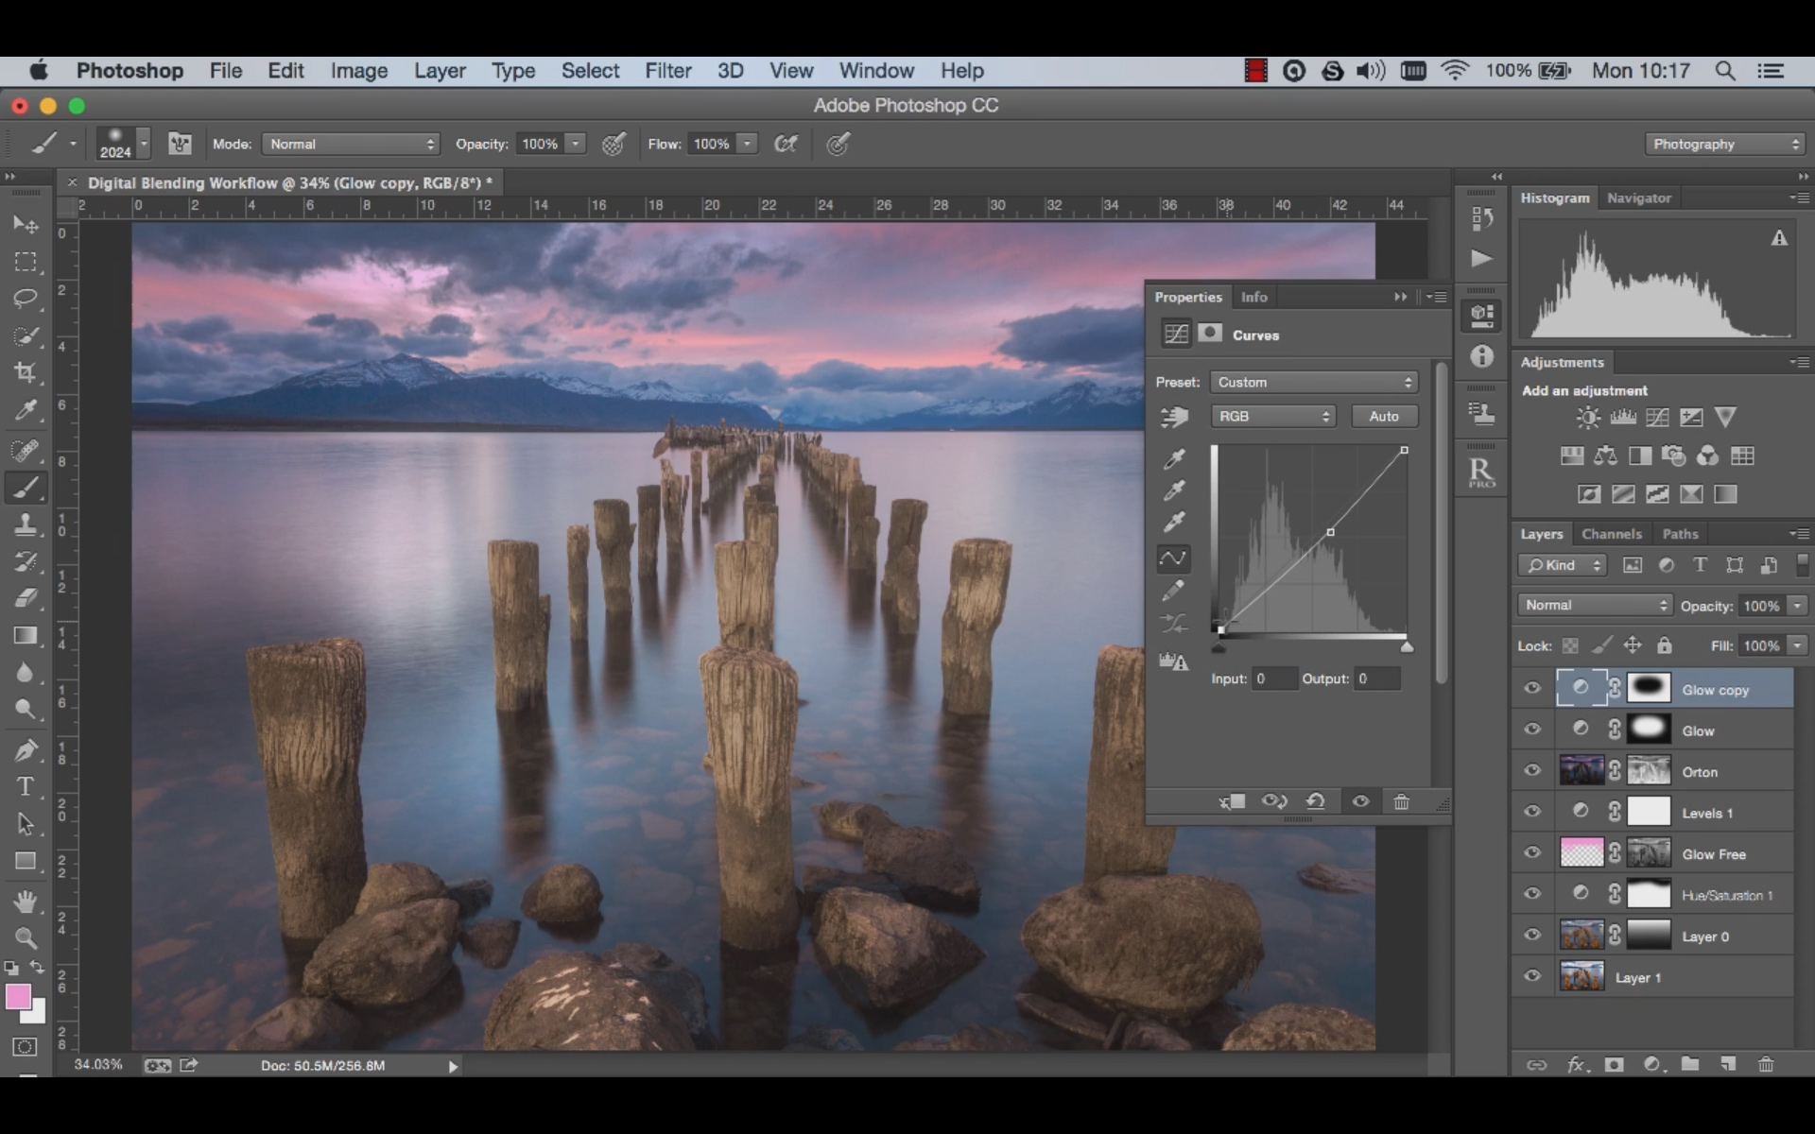Click the Curves point editing icon

[x=1173, y=558]
